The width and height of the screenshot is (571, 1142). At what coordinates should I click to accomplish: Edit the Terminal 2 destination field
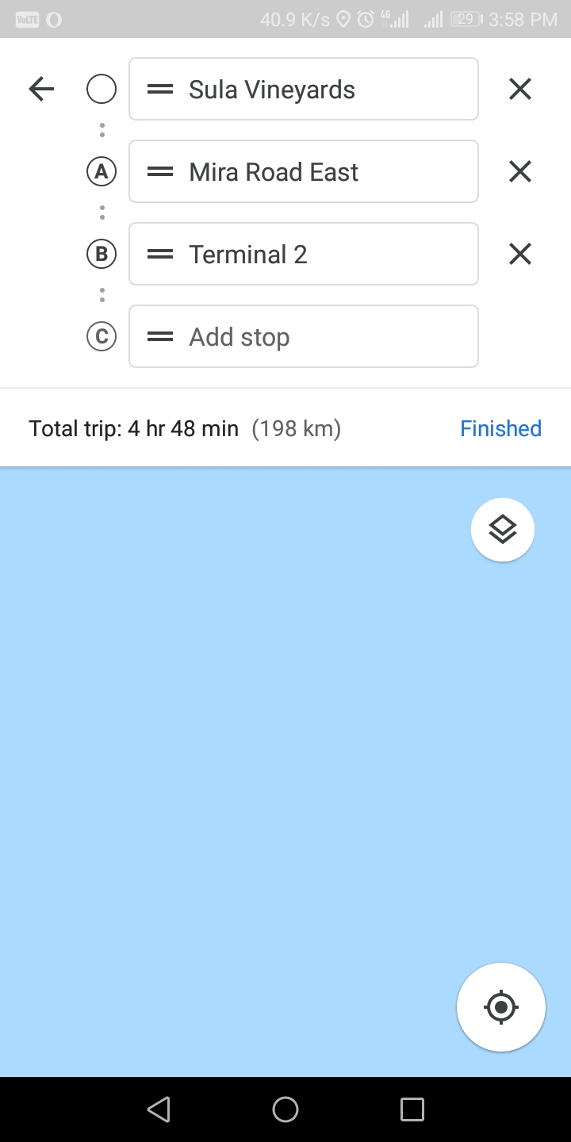coord(304,254)
